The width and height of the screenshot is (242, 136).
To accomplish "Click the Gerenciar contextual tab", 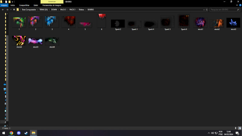I will 52,2.
